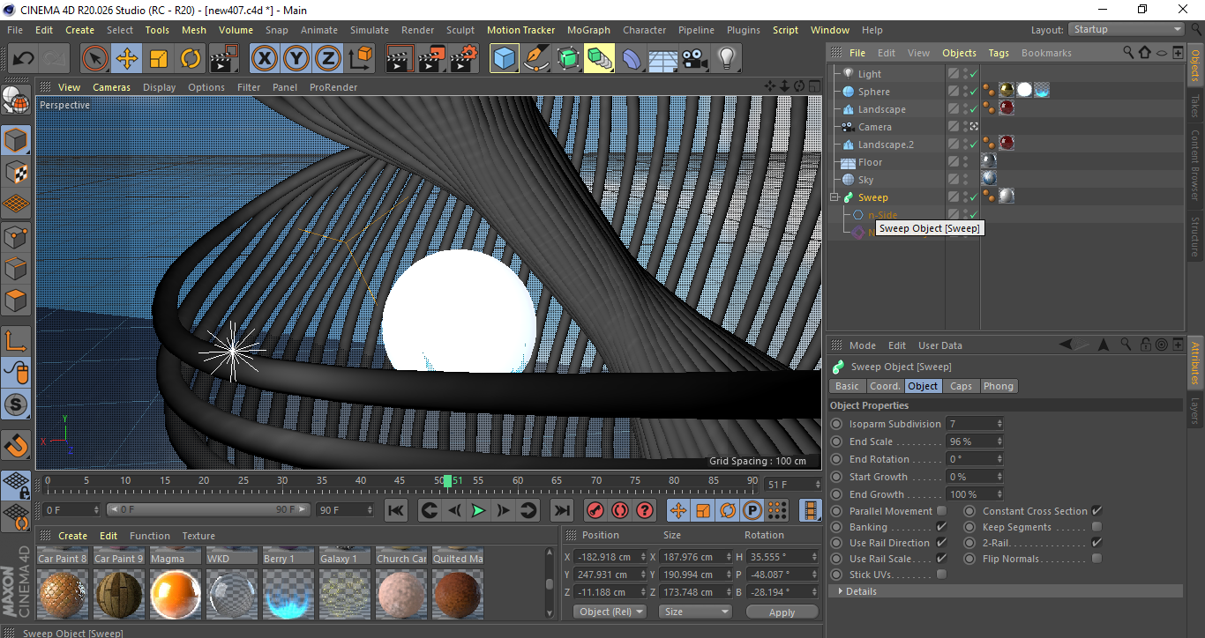Open the Sculpt menu

(x=460, y=30)
